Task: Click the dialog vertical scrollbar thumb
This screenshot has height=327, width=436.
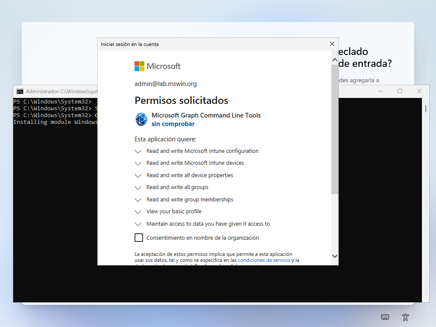Action: click(335, 129)
